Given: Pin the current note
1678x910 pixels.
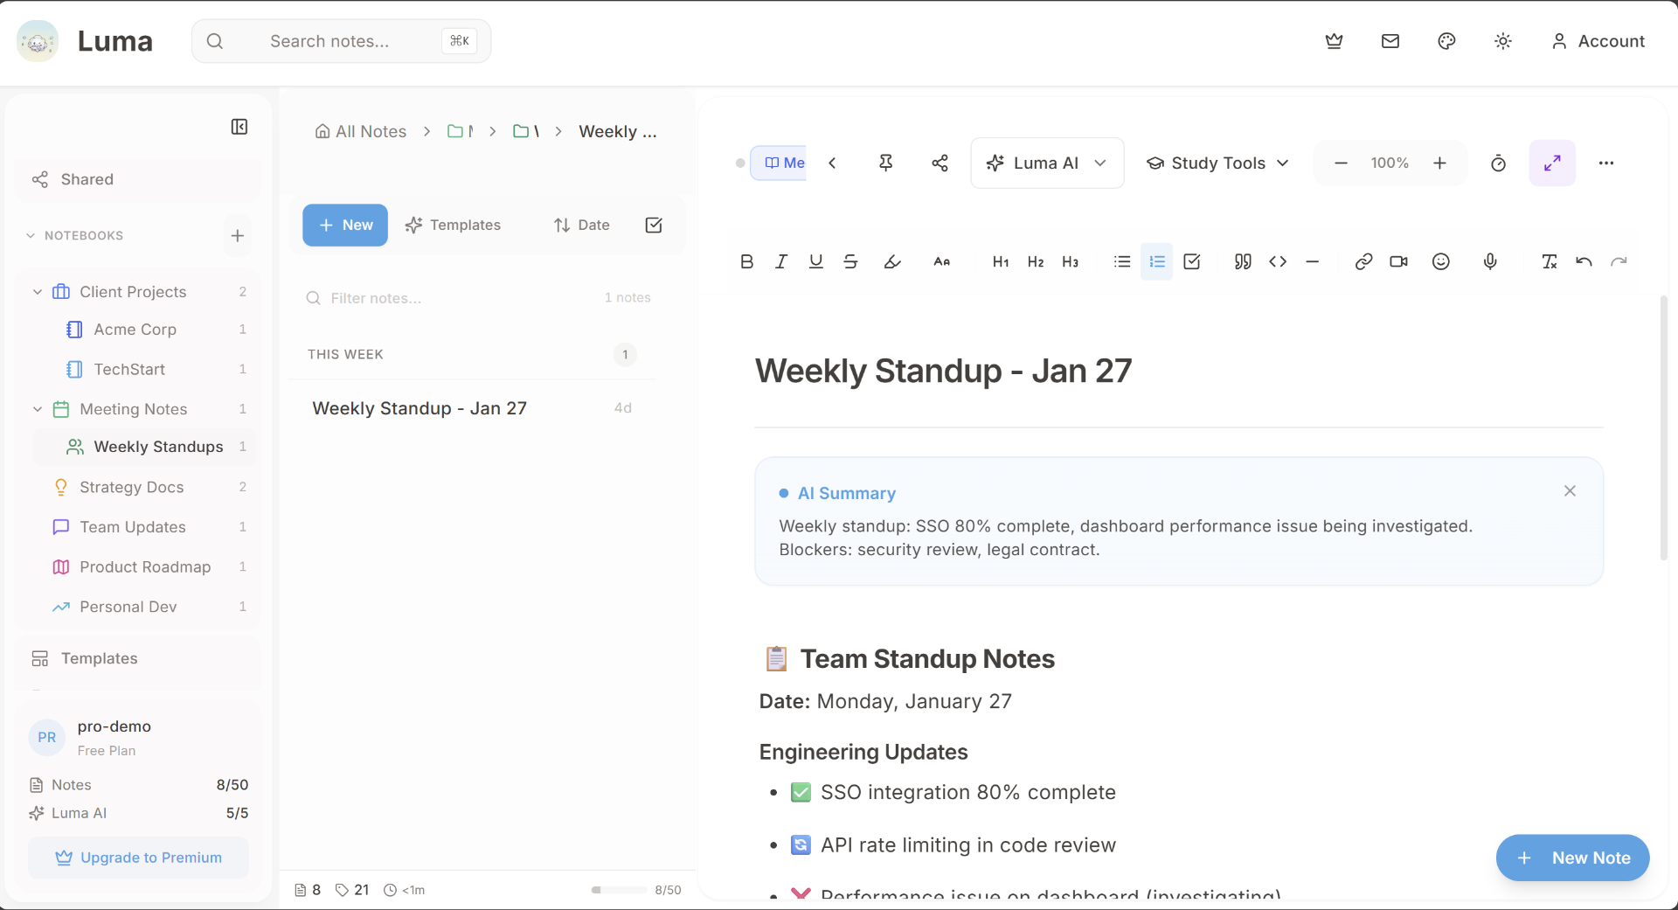Looking at the screenshot, I should coord(885,163).
